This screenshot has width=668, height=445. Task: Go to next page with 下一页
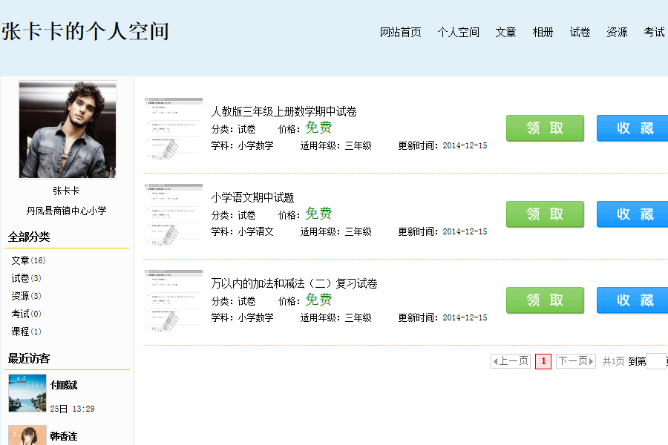(576, 361)
